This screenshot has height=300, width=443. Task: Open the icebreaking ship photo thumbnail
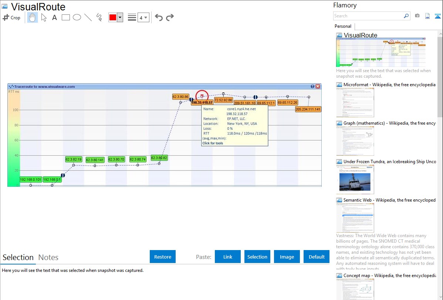point(355,179)
